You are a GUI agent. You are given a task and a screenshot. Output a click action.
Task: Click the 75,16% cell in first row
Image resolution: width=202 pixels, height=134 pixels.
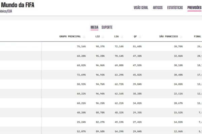coord(81,47)
